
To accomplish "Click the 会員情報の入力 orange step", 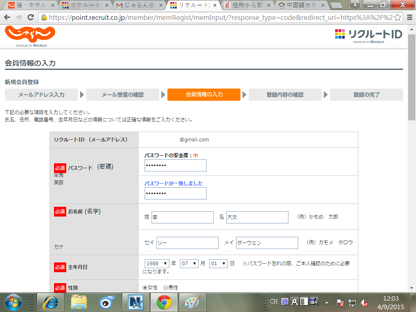I will tap(204, 95).
